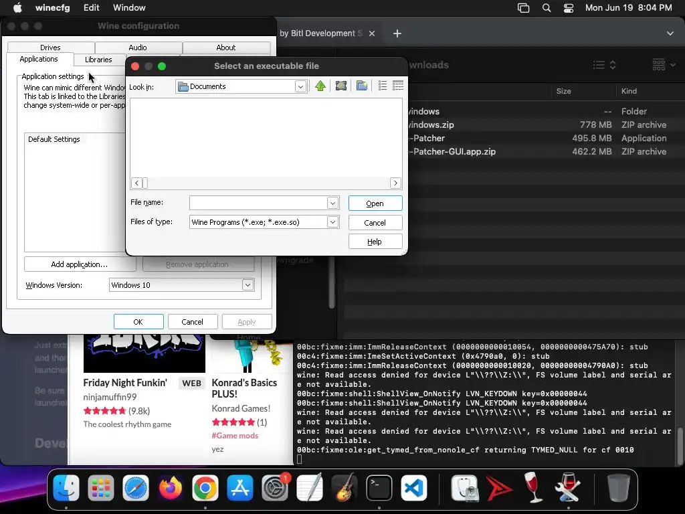This screenshot has width=685, height=514.
Task: Close the Bitl Development browser tab
Action: (372, 33)
